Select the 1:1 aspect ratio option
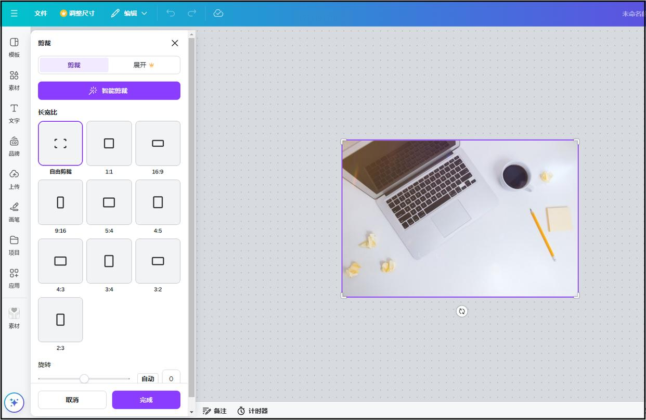 tap(109, 144)
